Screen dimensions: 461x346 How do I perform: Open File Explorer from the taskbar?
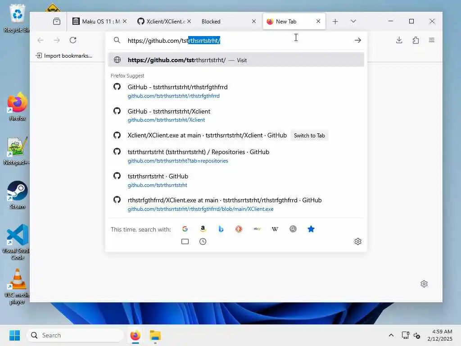(155, 335)
